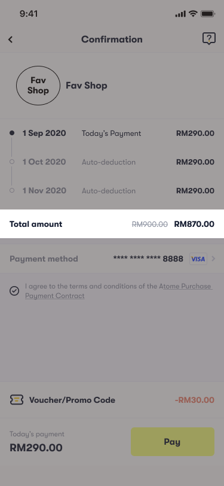Select the 1 Sep 2020 filled timeline dot
This screenshot has width=224, height=486.
click(12, 133)
